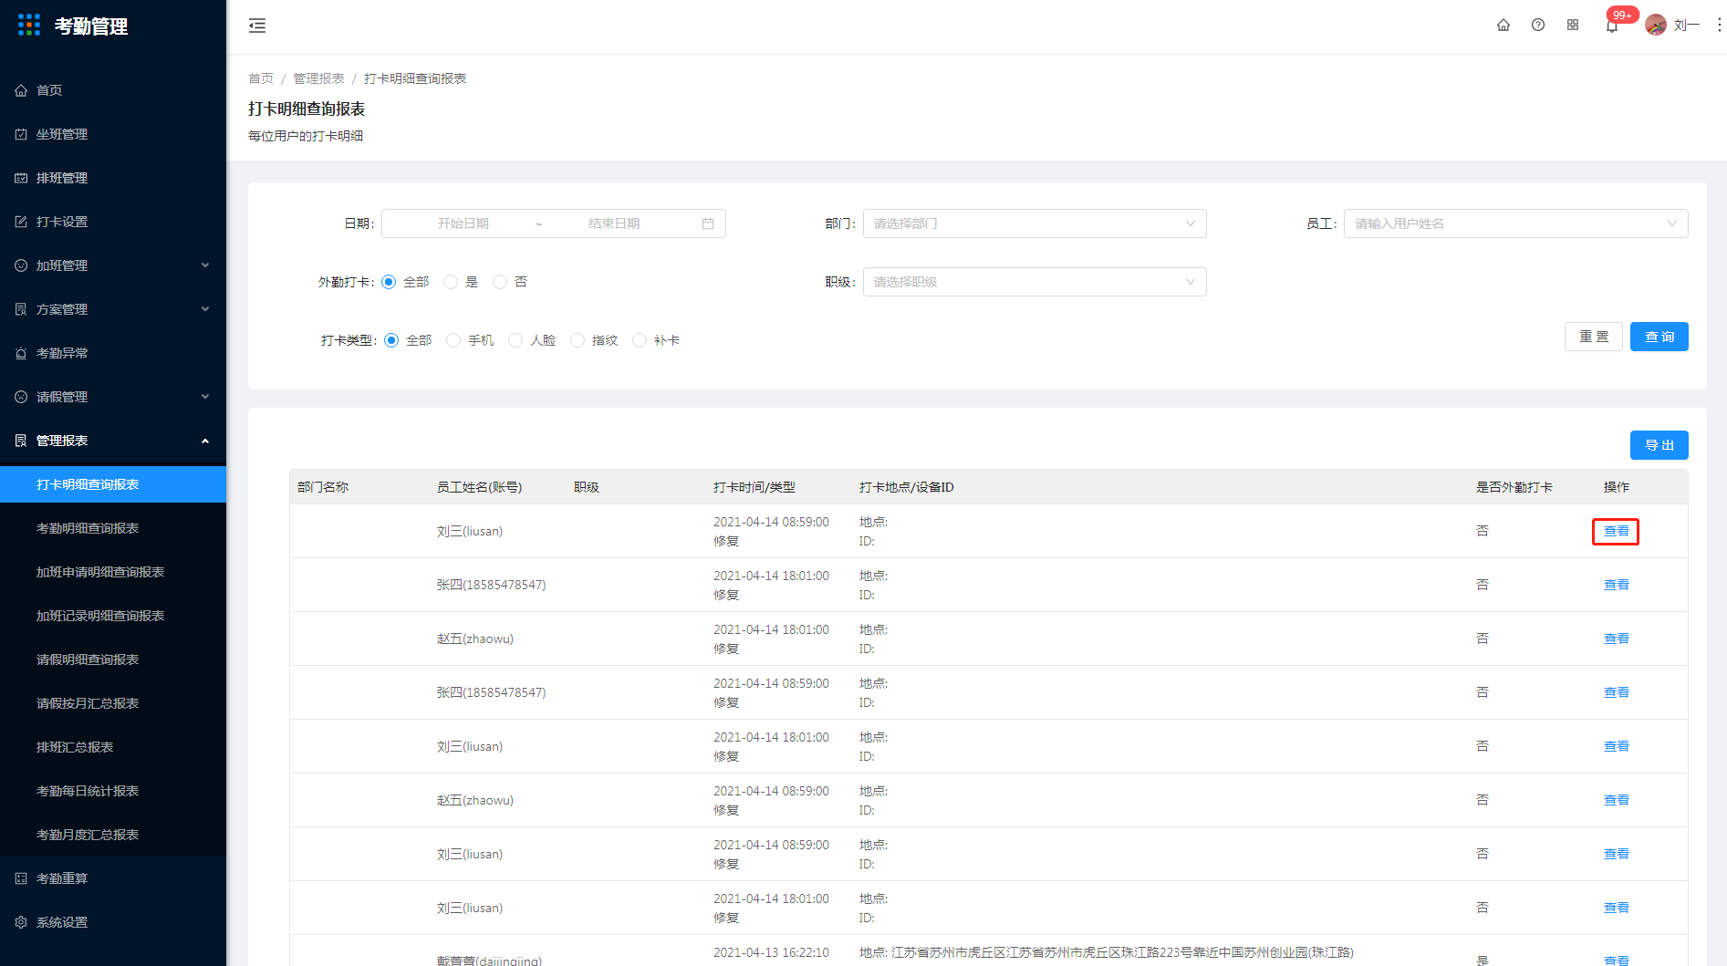
Task: Select 打卡类型 全部 radio
Action: (x=391, y=340)
